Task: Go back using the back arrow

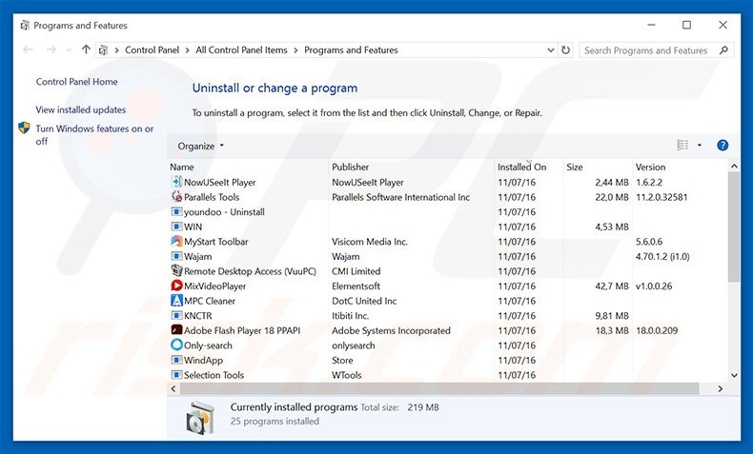Action: point(29,49)
